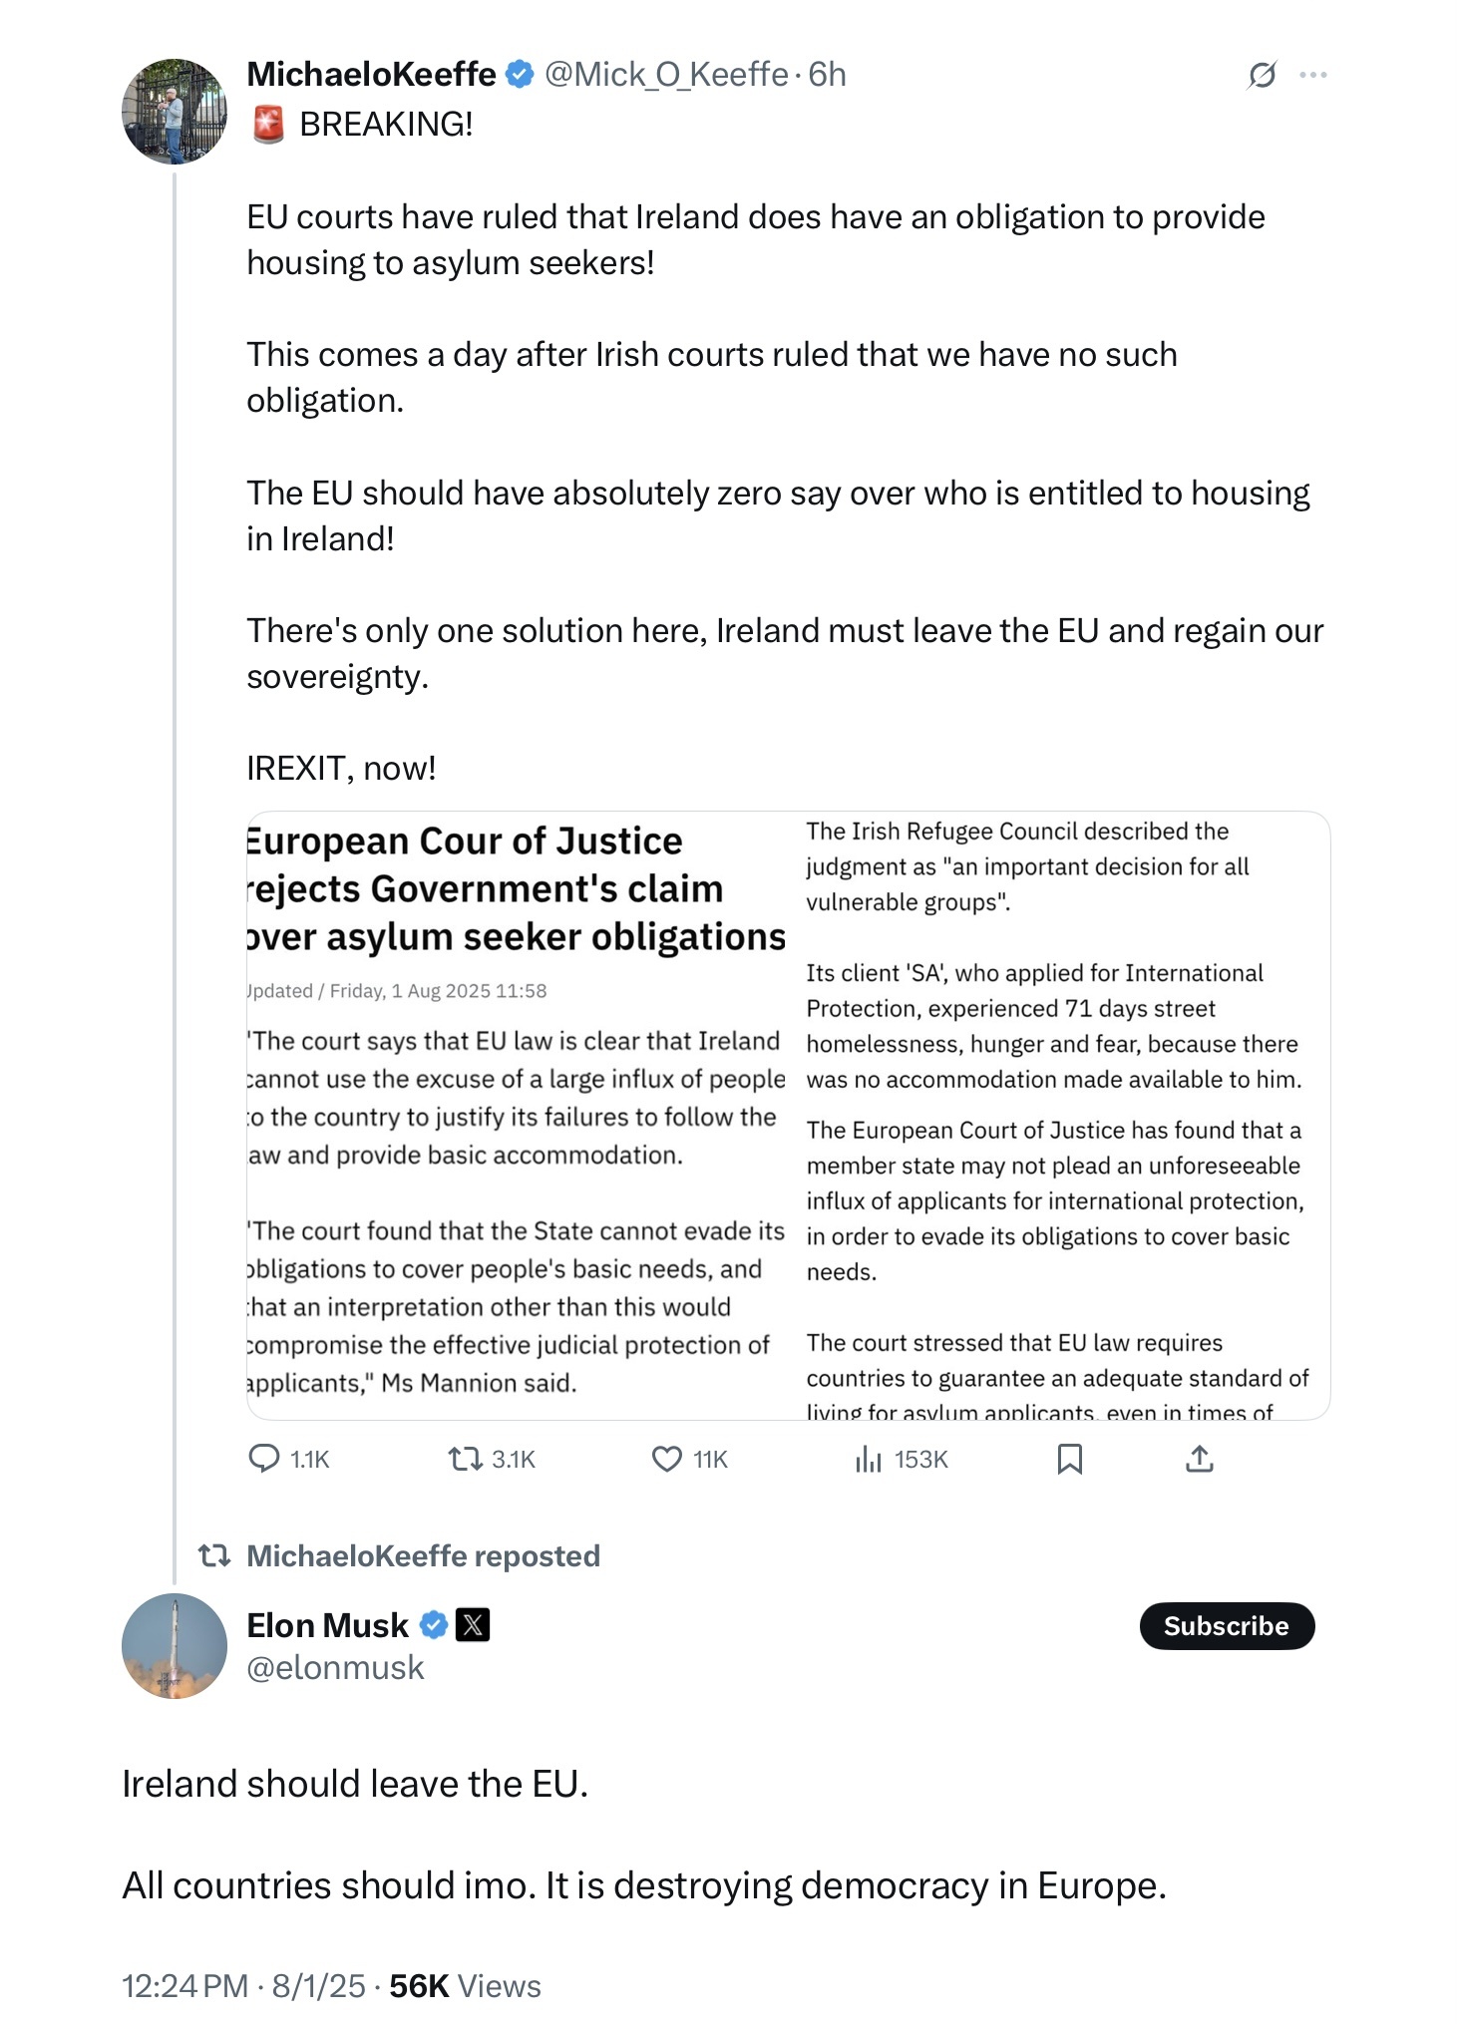Image resolution: width=1459 pixels, height=2024 pixels.
Task: Subscribe to Elon Musk
Action: (1227, 1626)
